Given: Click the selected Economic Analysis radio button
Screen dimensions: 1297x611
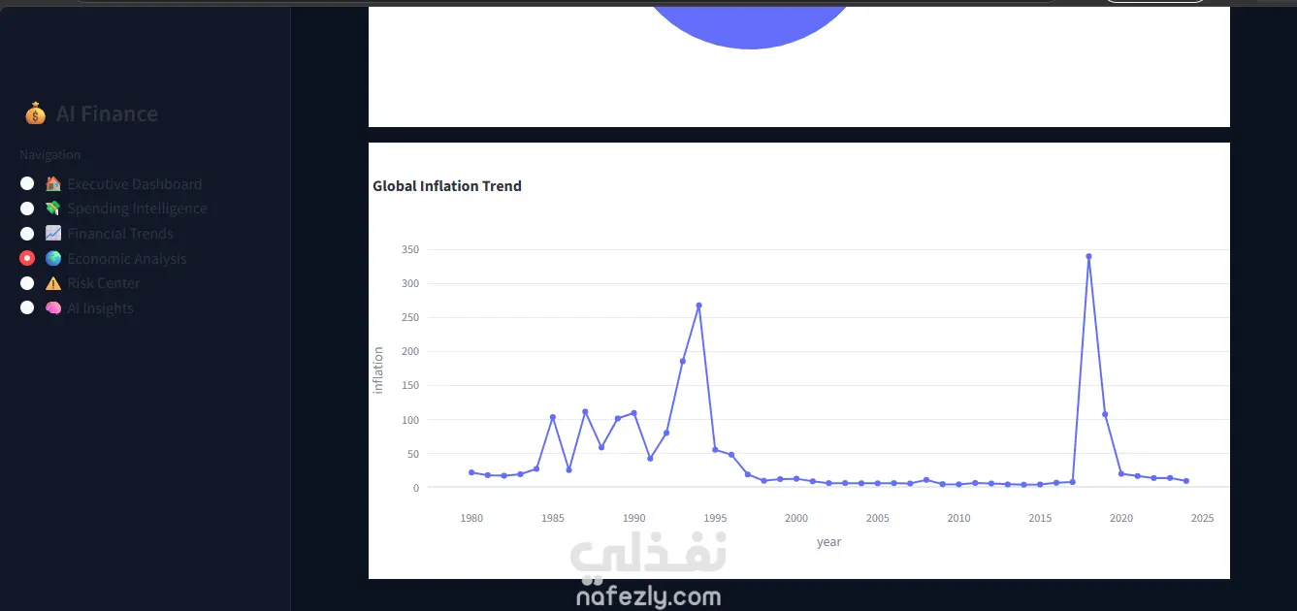Looking at the screenshot, I should (x=27, y=258).
